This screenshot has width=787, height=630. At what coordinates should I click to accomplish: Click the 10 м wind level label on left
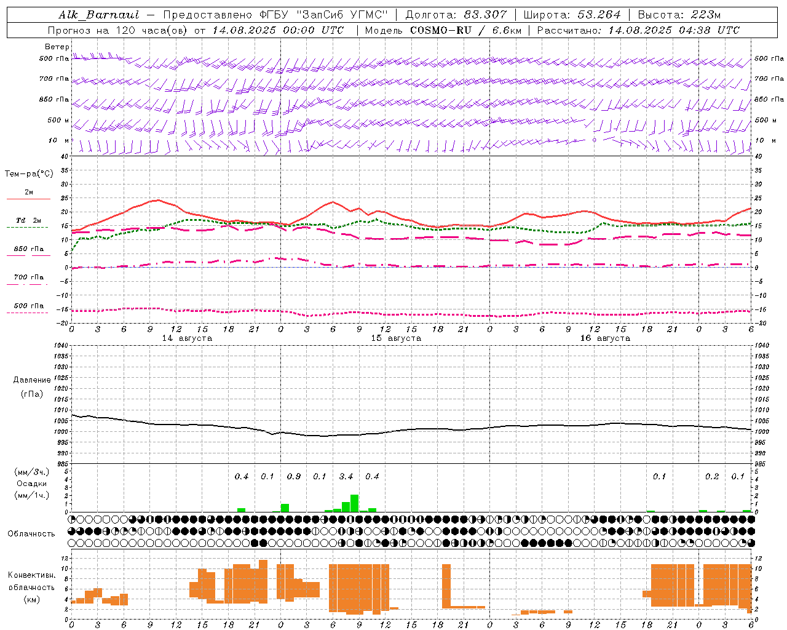[x=59, y=140]
